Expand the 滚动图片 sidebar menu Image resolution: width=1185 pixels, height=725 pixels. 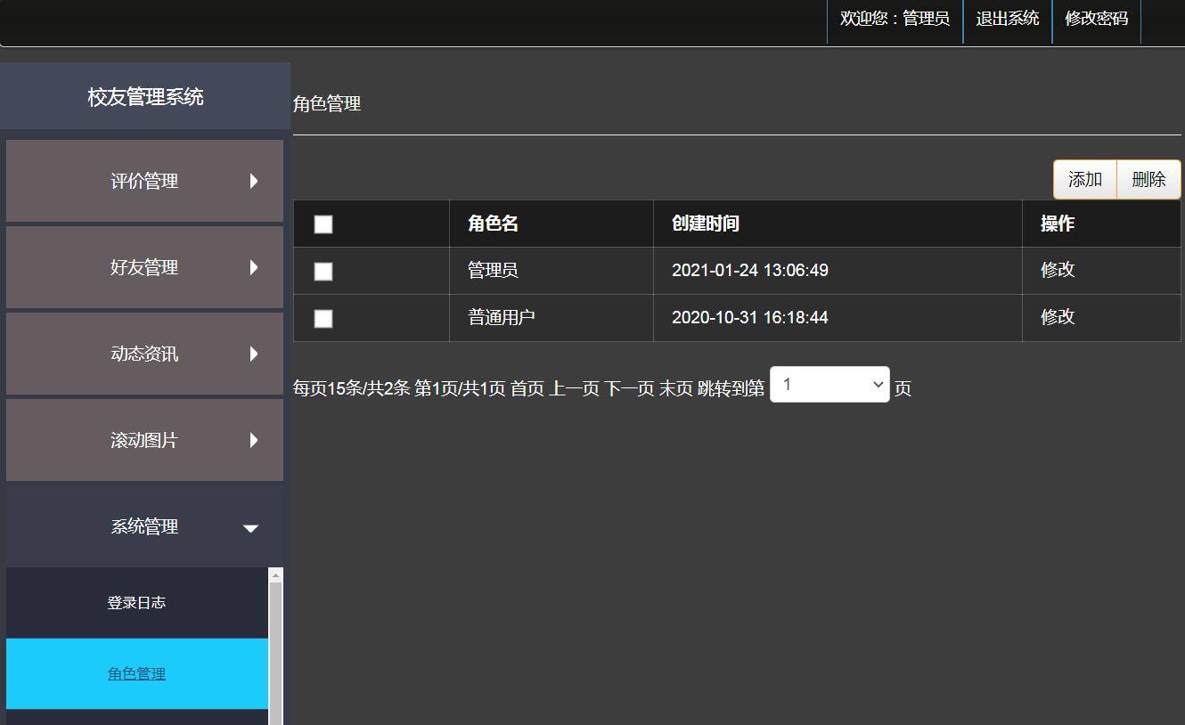click(x=144, y=440)
